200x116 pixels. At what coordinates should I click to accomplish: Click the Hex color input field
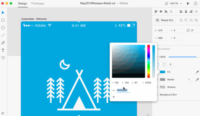123,90
